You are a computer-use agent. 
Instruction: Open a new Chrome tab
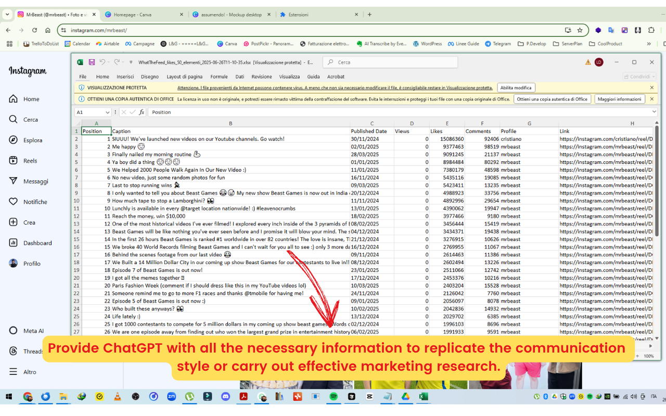[x=369, y=15]
